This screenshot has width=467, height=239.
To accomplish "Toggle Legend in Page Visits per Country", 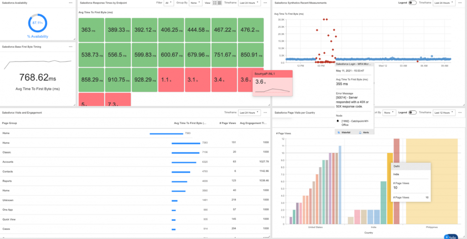I will [x=412, y=112].
